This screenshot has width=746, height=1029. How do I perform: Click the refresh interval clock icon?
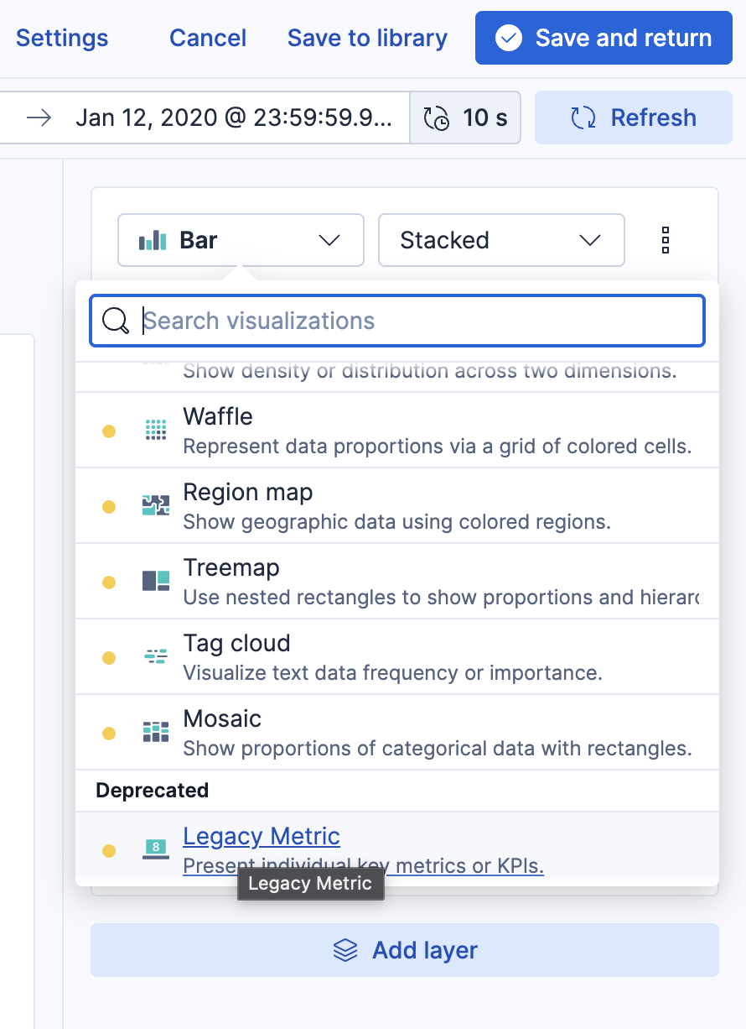tap(437, 118)
